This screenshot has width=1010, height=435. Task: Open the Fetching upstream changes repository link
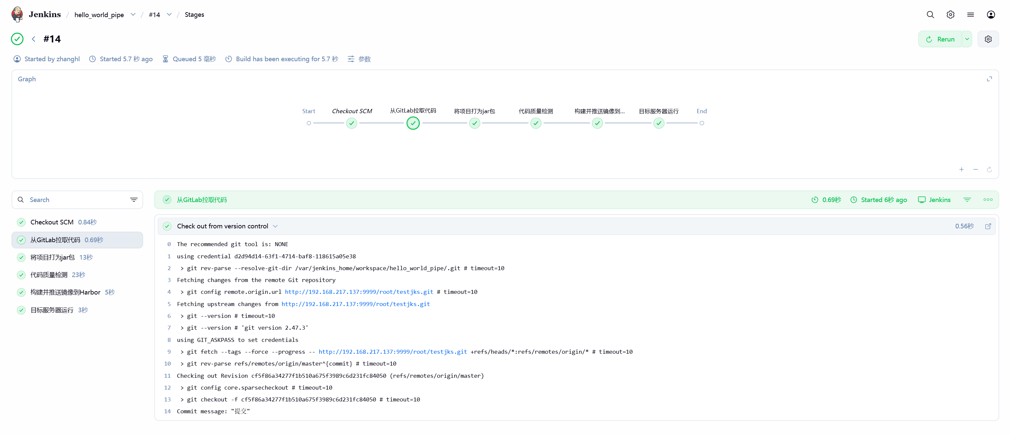[356, 304]
